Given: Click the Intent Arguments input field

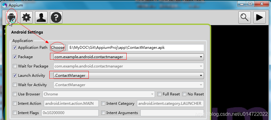Looking at the screenshot, I should (x=172, y=113).
